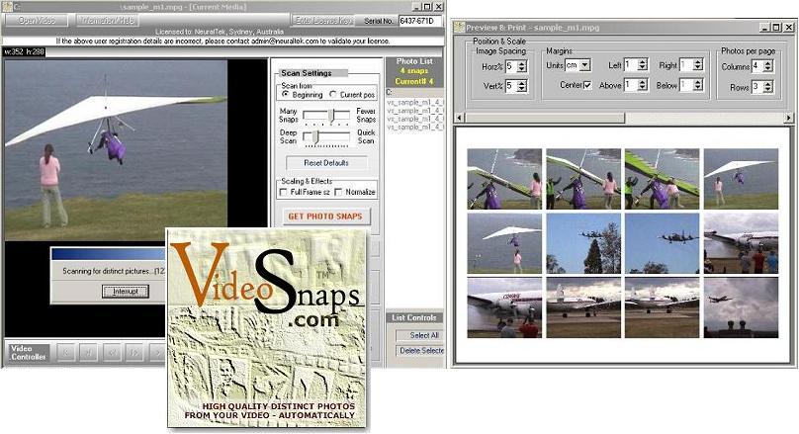Screen dimensions: 799x434
Task: Click the Open Video button
Action: coord(36,20)
